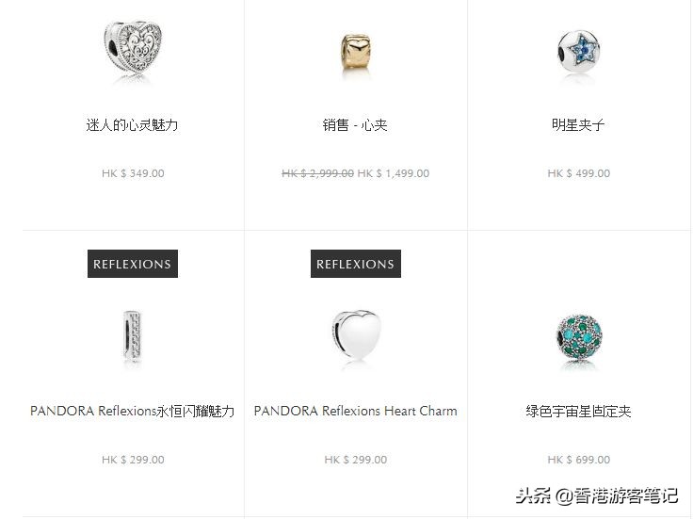This screenshot has width=693, height=519.
Task: Open product title 销售 - 心夹
Action: point(355,125)
